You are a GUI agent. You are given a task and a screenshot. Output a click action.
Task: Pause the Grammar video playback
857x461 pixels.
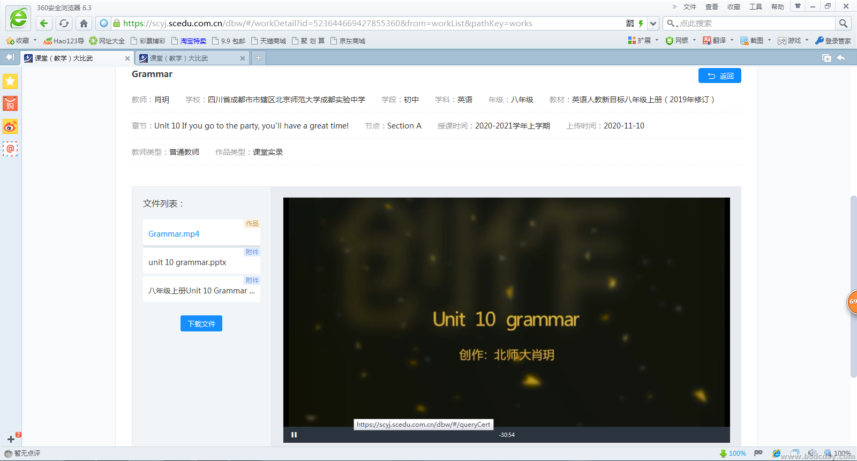tap(294, 435)
